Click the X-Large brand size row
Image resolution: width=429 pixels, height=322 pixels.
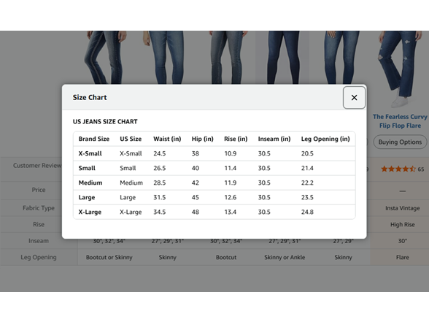tap(214, 212)
